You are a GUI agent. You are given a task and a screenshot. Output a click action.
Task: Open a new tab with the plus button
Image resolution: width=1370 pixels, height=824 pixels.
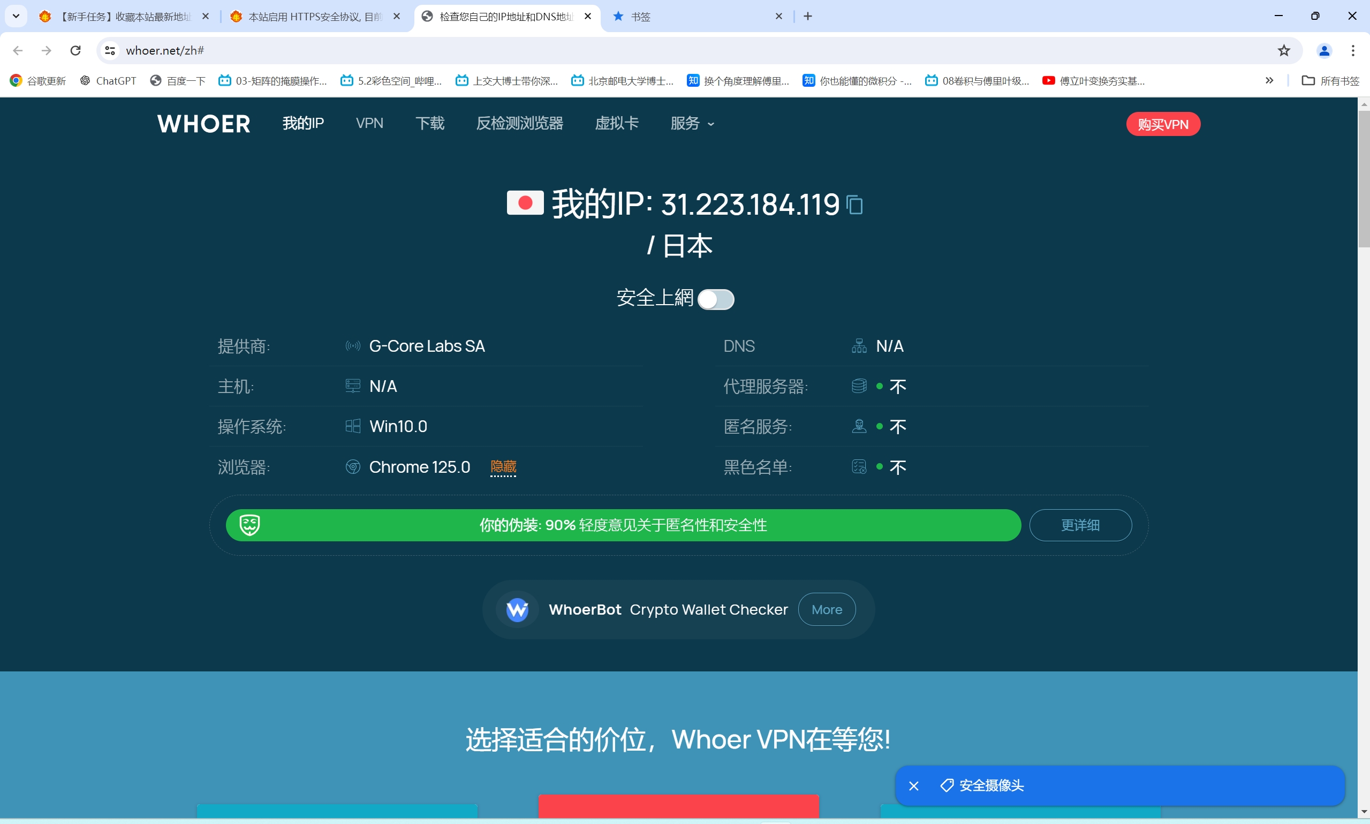pyautogui.click(x=808, y=16)
